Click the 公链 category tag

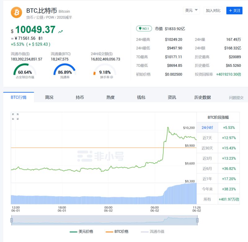point(40,17)
